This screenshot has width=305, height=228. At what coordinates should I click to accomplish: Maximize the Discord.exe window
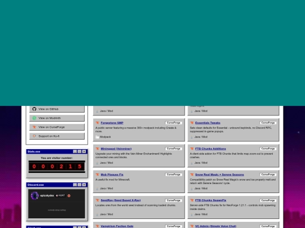tap(80, 185)
